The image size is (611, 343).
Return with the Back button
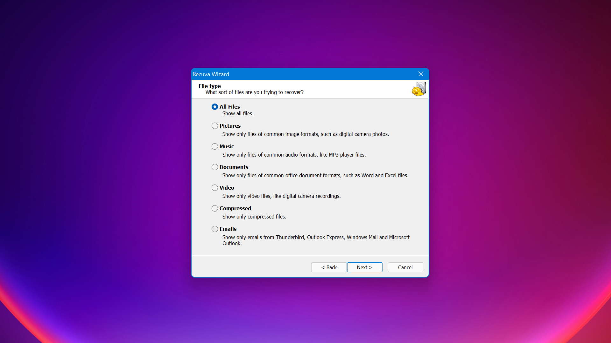pos(329,267)
